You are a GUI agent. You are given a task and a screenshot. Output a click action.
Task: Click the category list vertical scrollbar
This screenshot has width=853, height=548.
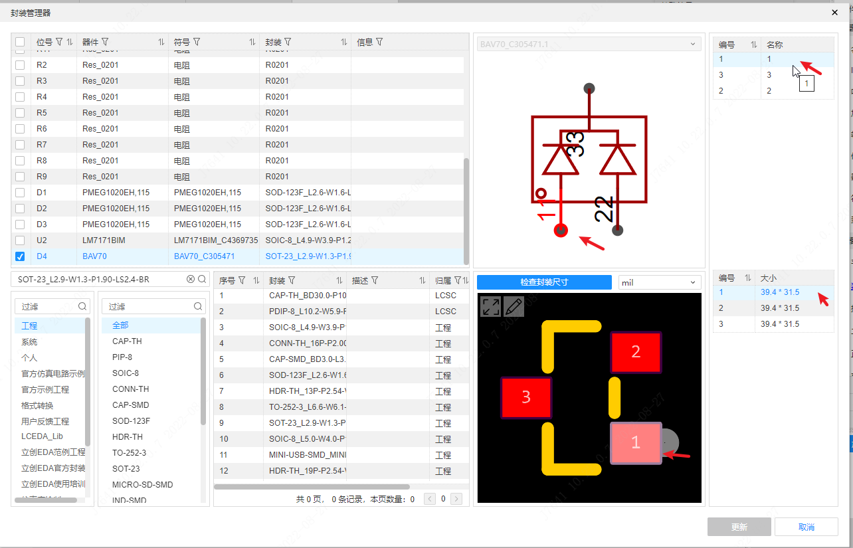point(203,372)
